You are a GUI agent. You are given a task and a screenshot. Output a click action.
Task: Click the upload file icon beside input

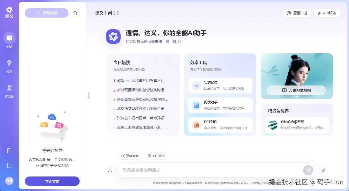(110, 171)
